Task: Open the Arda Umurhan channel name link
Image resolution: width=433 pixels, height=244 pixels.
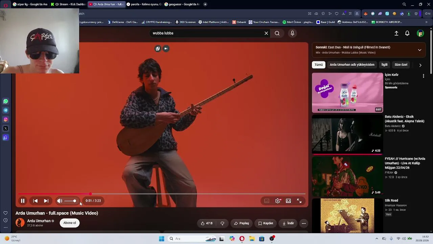Action: coord(39,221)
